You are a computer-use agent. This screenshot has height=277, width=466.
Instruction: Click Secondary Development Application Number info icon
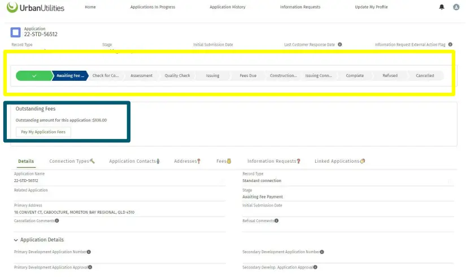[322, 252]
